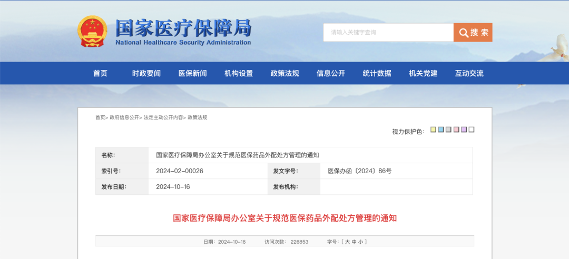569x259 pixels.
Task: Click index number 2024-02-00026
Action: (180, 171)
